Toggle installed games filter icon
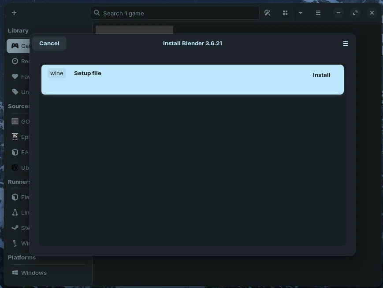 point(268,13)
